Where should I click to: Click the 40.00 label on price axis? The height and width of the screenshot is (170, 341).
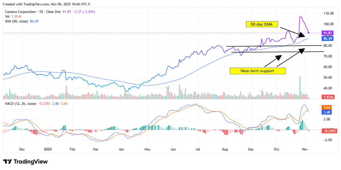click(328, 88)
